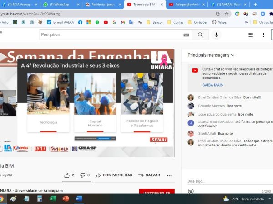Bookmark this page with the star icon

pos(227,14)
